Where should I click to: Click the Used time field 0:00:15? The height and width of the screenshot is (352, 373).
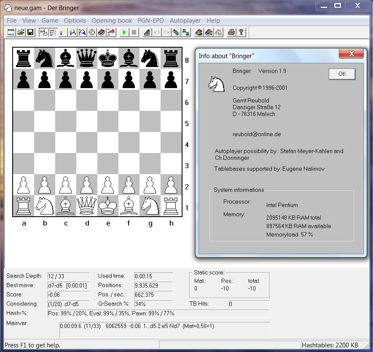[x=153, y=276]
